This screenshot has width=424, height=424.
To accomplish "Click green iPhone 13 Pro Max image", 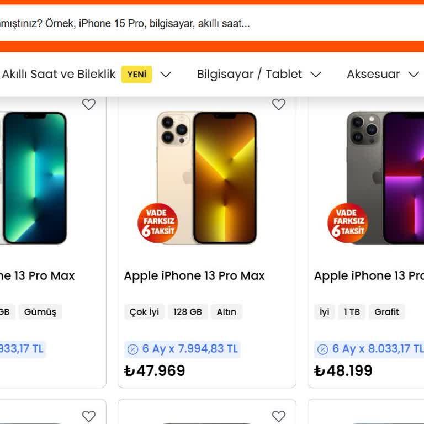I will point(33,177).
